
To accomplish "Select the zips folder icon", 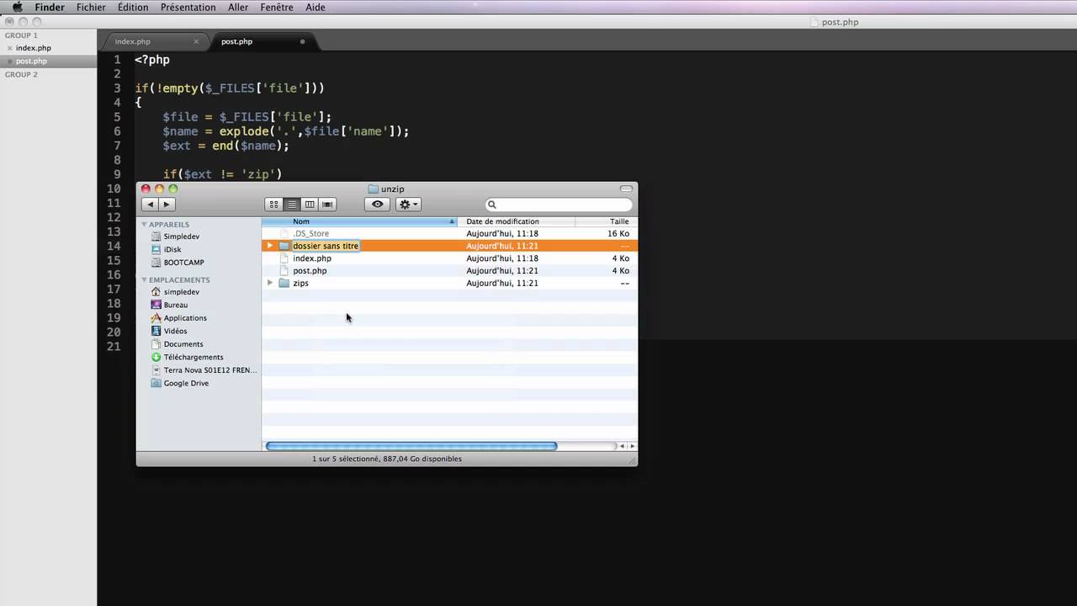I will pos(284,283).
